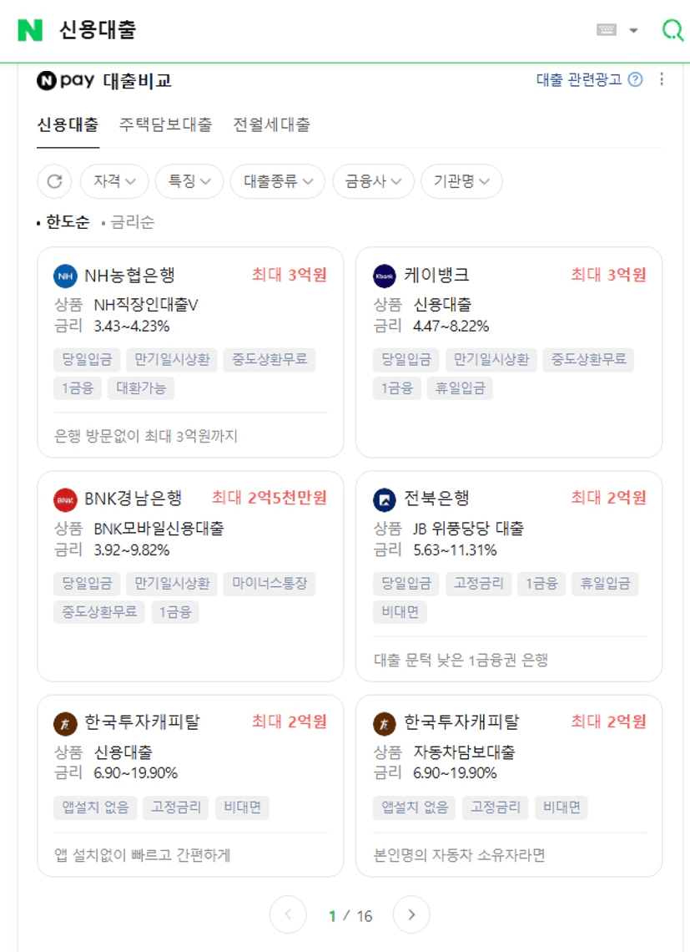Click the help question mark icon

pyautogui.click(x=636, y=80)
